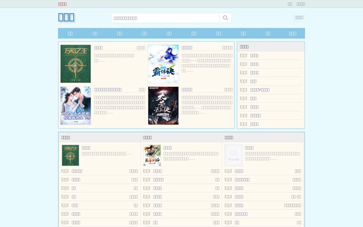363x227 pixels.
Task: Select the first tab in blue navigation bar
Action: pyautogui.click(x=70, y=33)
